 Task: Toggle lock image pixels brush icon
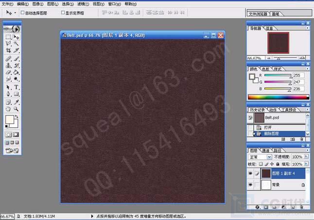coord(266,164)
